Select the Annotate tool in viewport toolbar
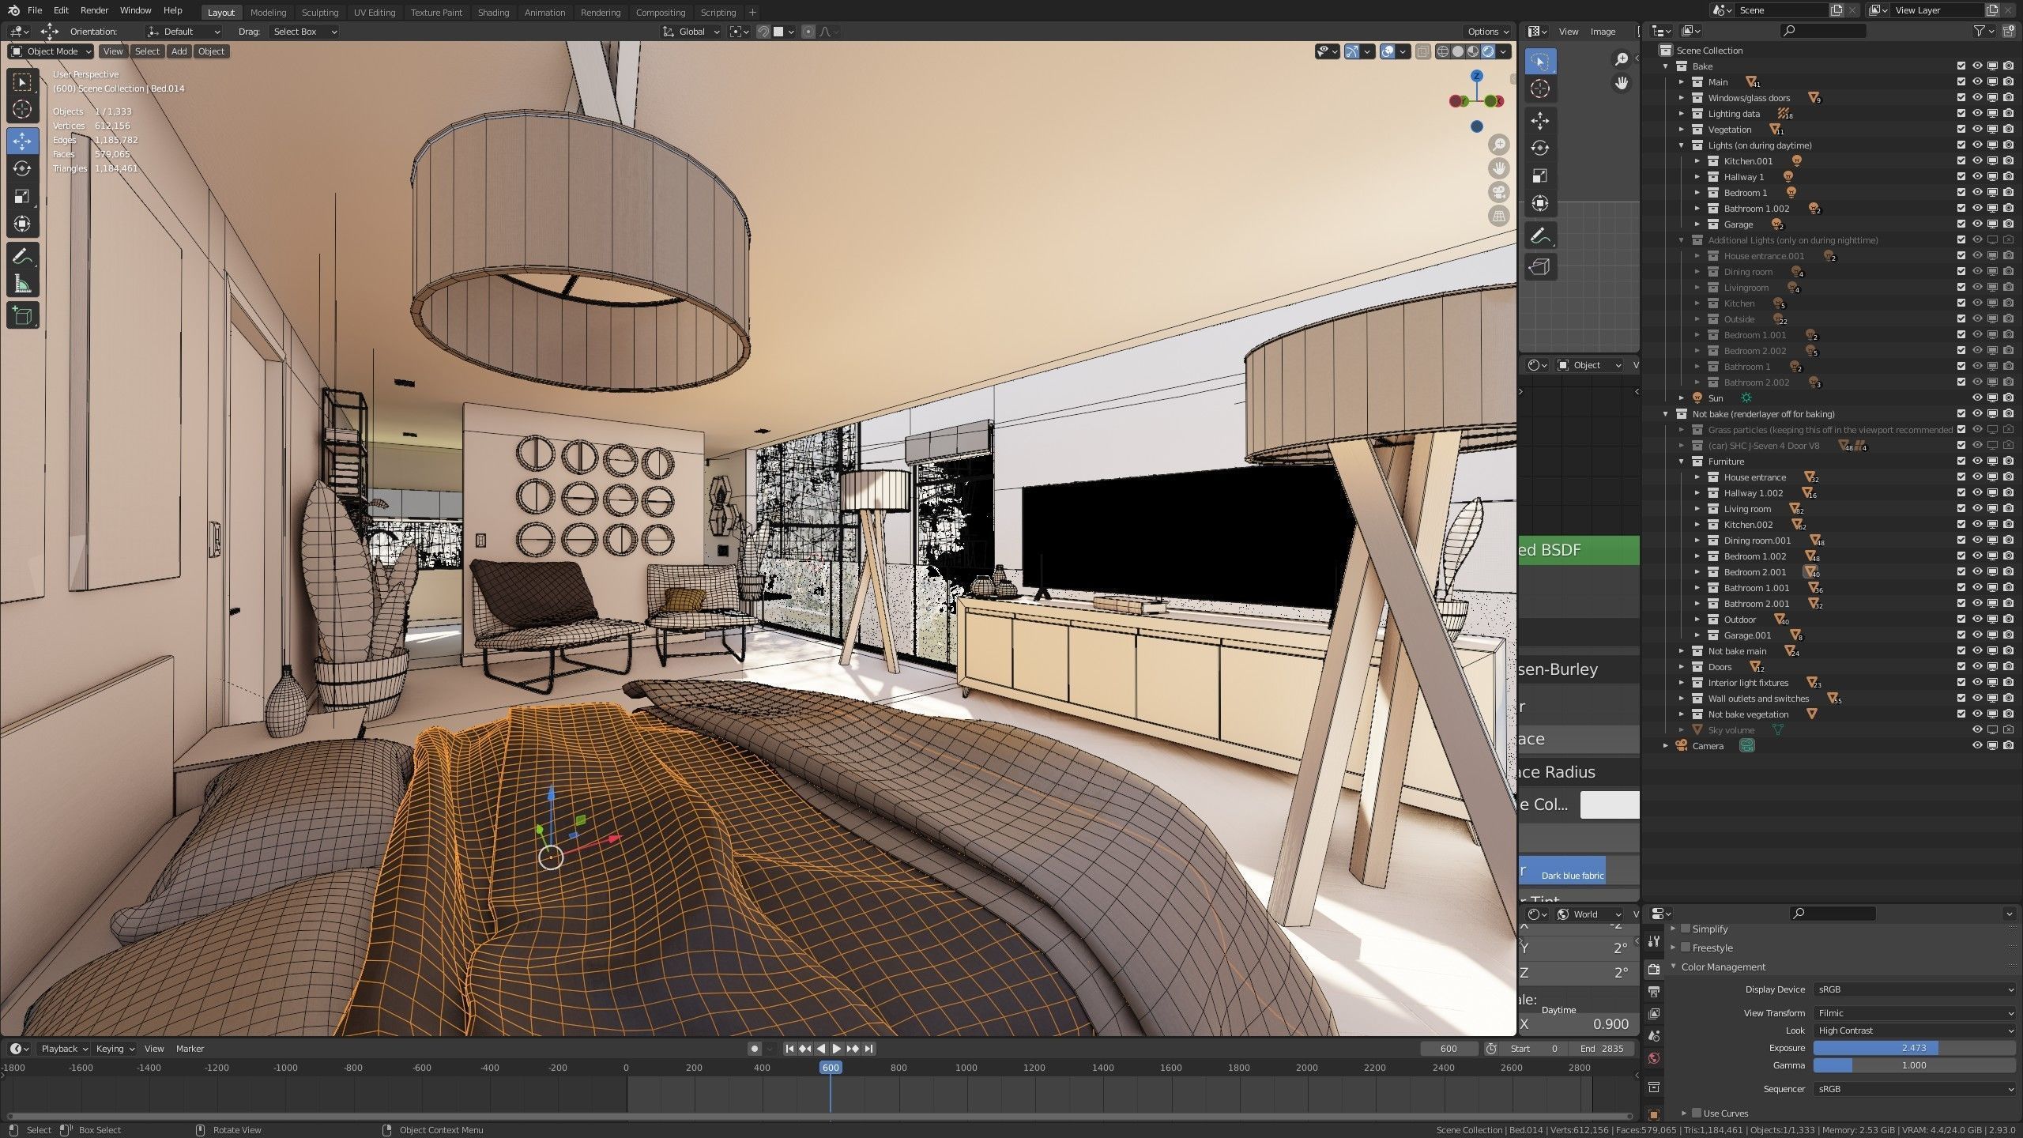This screenshot has width=2023, height=1138. click(x=22, y=256)
